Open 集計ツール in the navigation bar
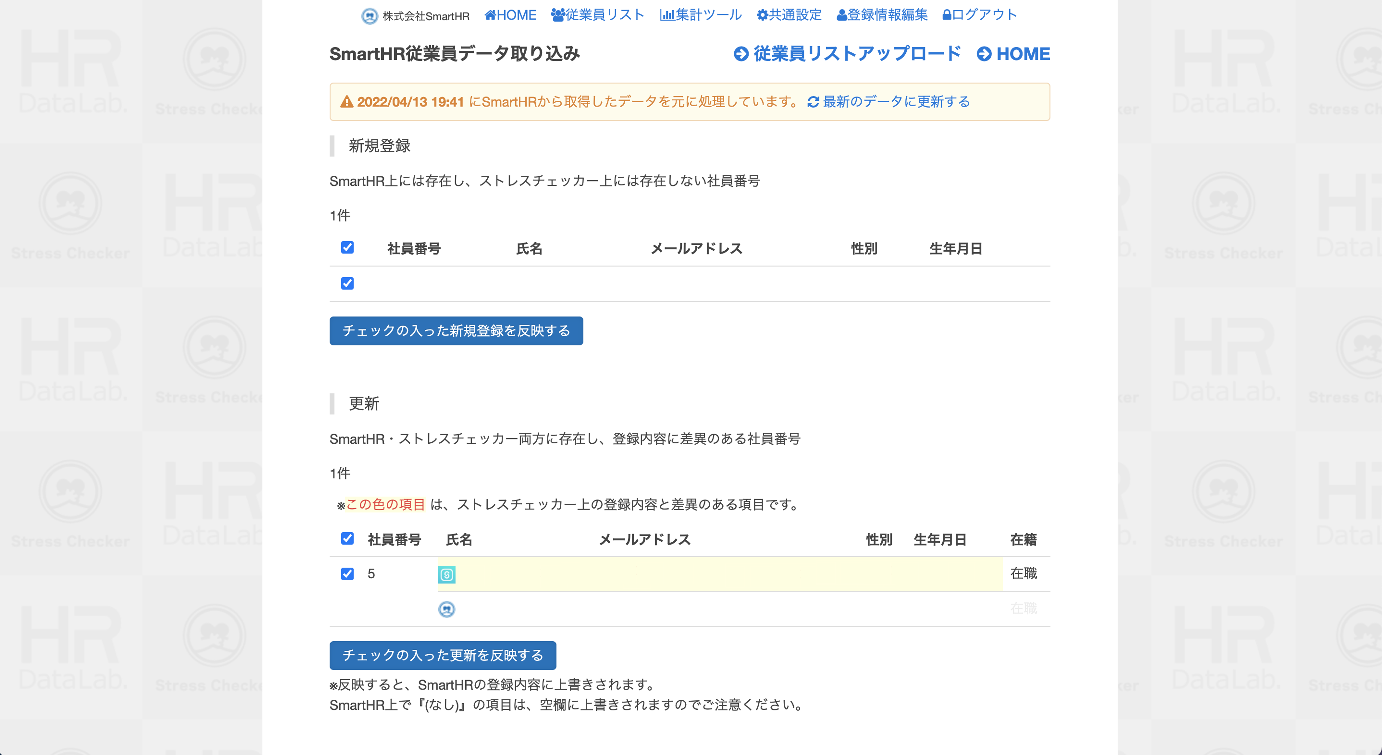This screenshot has width=1382, height=755. [x=701, y=15]
